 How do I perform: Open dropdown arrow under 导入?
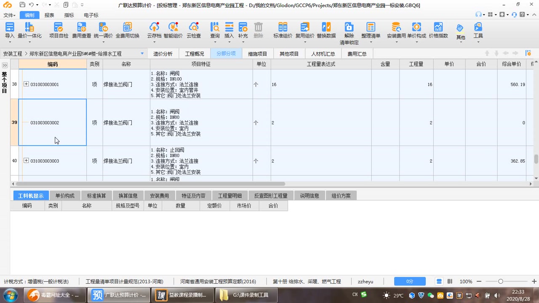[9, 42]
